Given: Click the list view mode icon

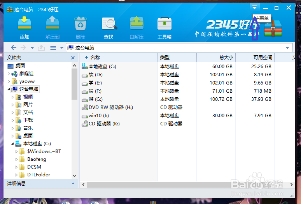Looking at the screenshot, I should pyautogui.click(x=53, y=47).
